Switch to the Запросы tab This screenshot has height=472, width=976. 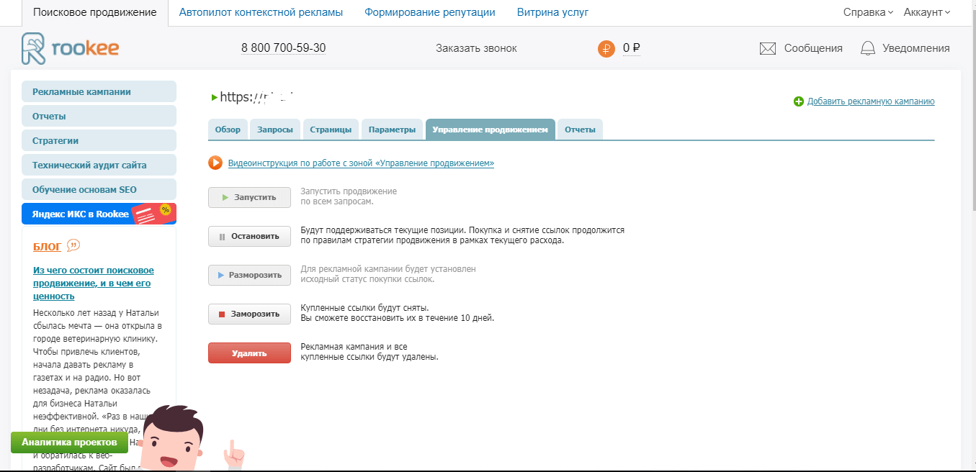pyautogui.click(x=276, y=130)
